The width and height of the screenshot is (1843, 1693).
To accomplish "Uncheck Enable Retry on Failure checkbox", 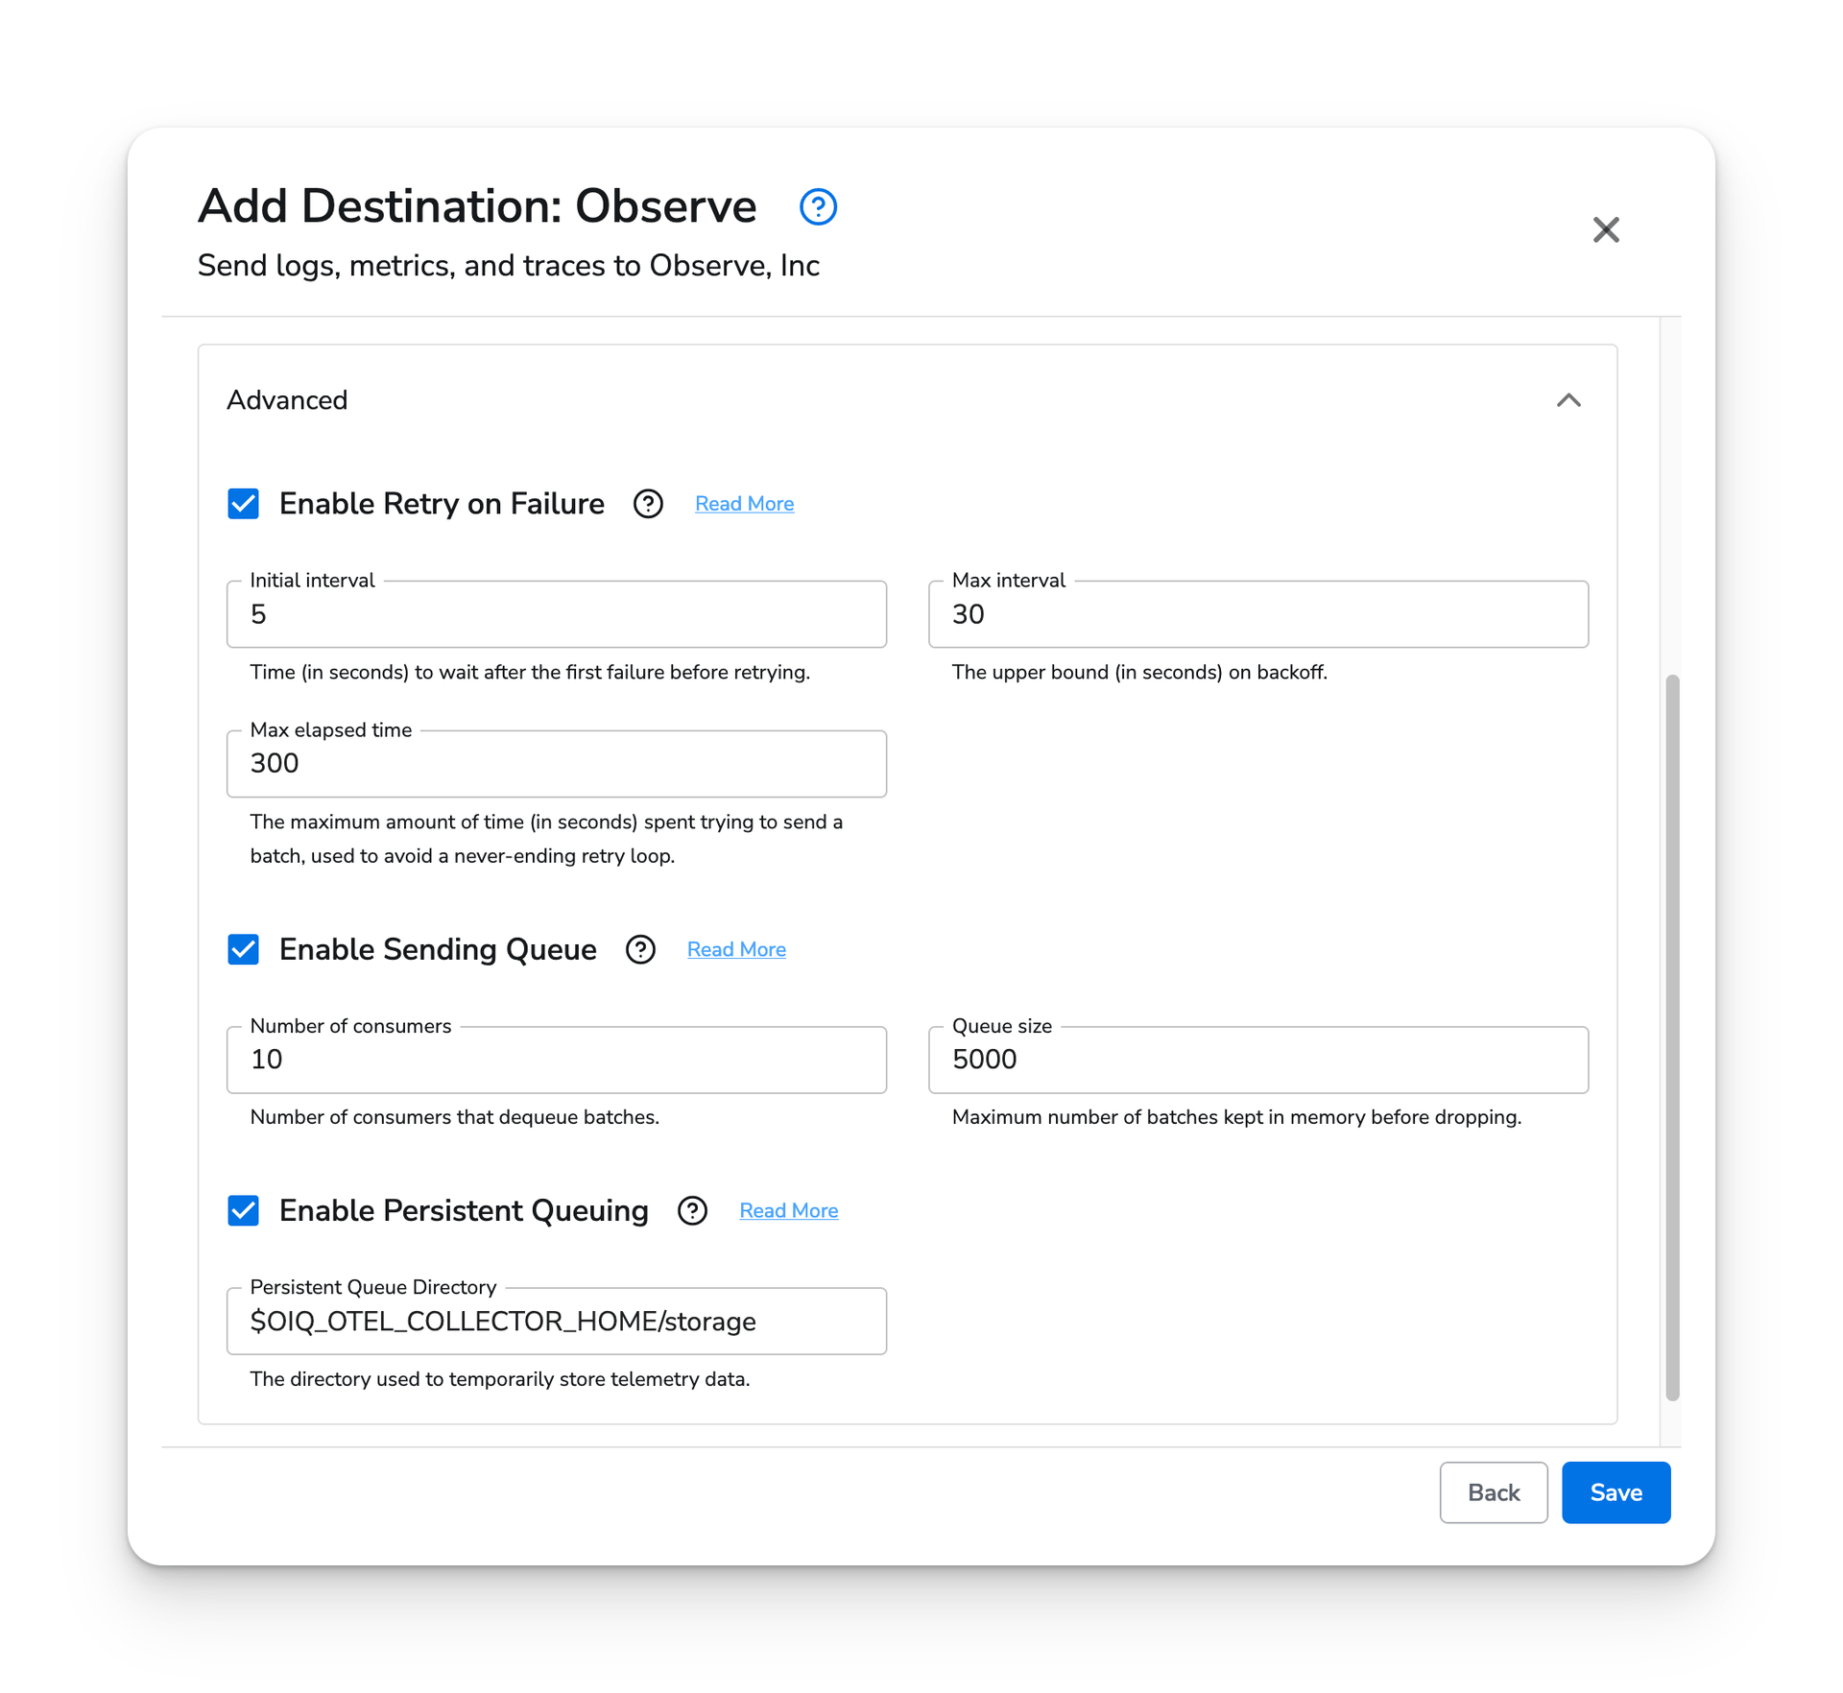I will tap(243, 503).
